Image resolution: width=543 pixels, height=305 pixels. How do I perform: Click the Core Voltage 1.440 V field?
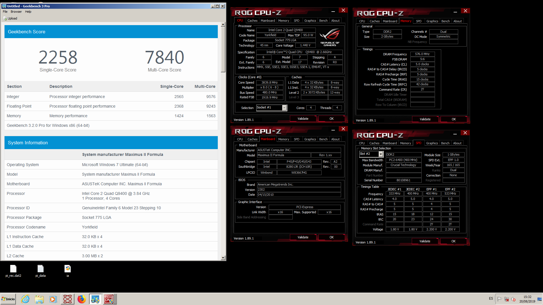[x=305, y=45]
